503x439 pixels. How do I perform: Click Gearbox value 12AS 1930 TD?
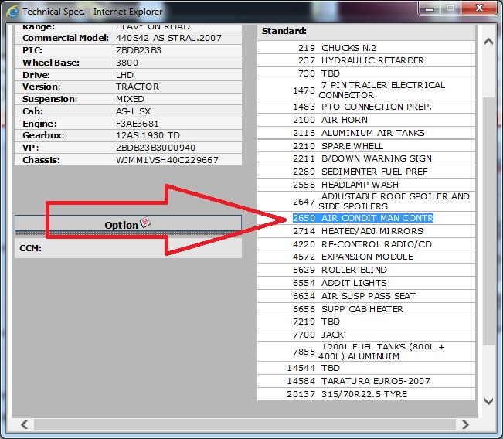[x=148, y=135]
